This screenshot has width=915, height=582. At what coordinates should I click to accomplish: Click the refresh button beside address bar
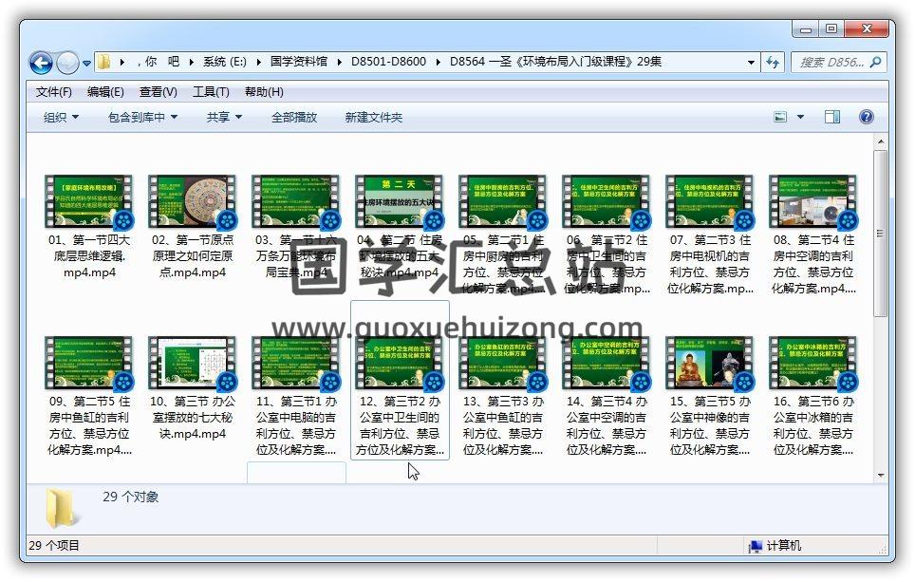pyautogui.click(x=773, y=63)
